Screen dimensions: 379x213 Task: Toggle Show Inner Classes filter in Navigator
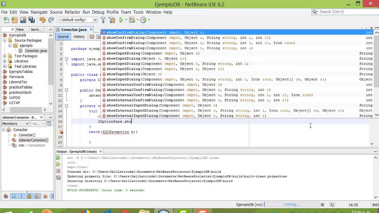tap(37, 196)
